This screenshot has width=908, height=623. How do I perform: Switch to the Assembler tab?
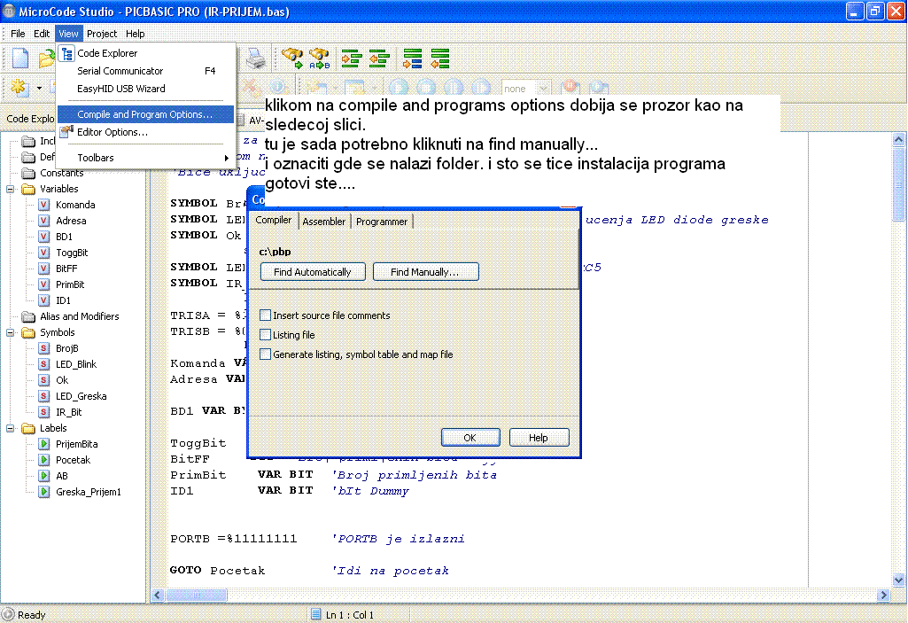click(x=323, y=222)
